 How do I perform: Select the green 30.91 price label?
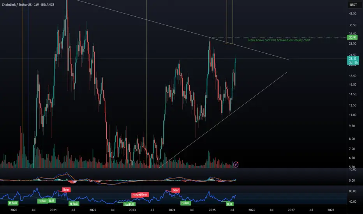click(352, 37)
